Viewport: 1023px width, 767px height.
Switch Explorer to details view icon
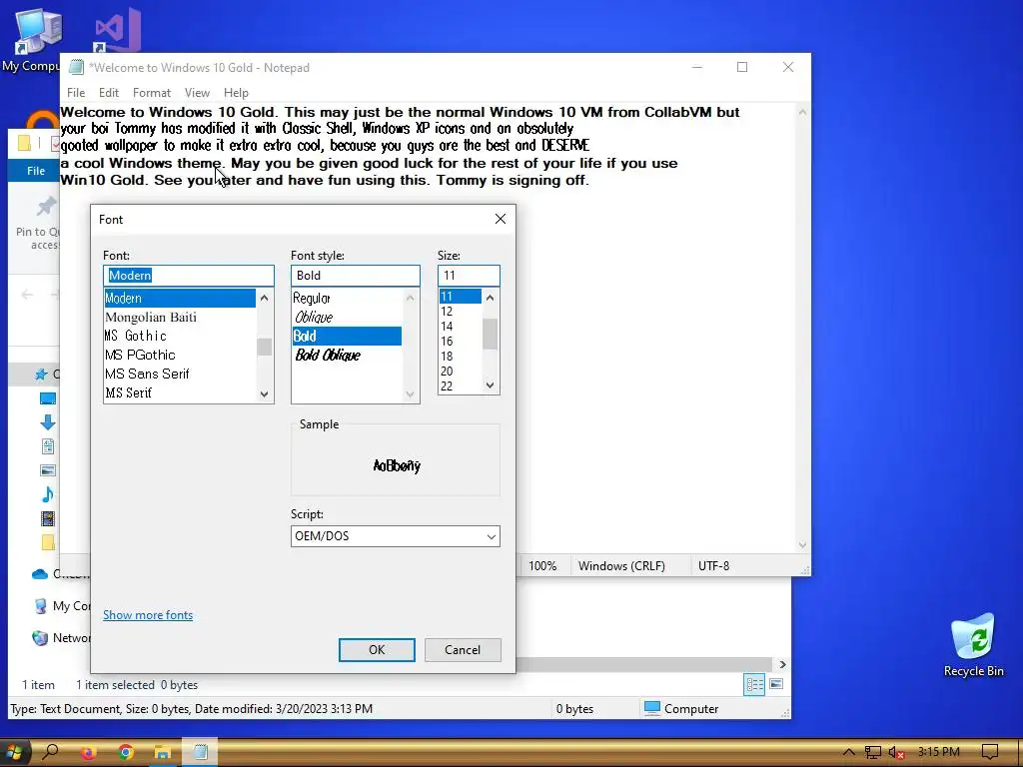(x=754, y=684)
